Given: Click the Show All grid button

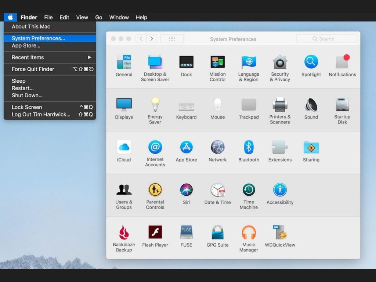Looking at the screenshot, I should [172, 39].
